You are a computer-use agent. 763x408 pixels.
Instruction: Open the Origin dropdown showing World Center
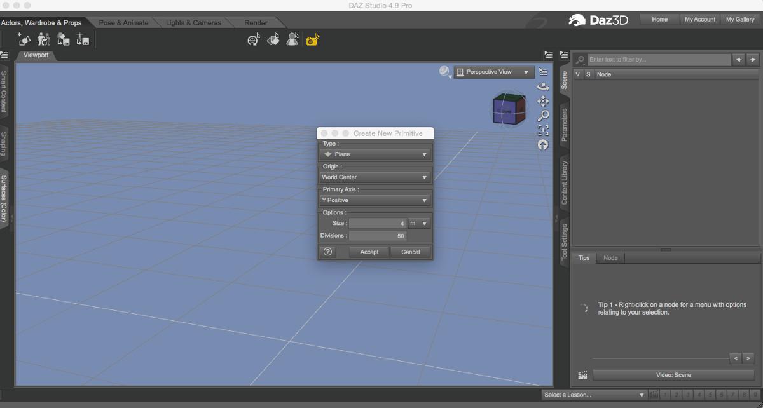375,177
